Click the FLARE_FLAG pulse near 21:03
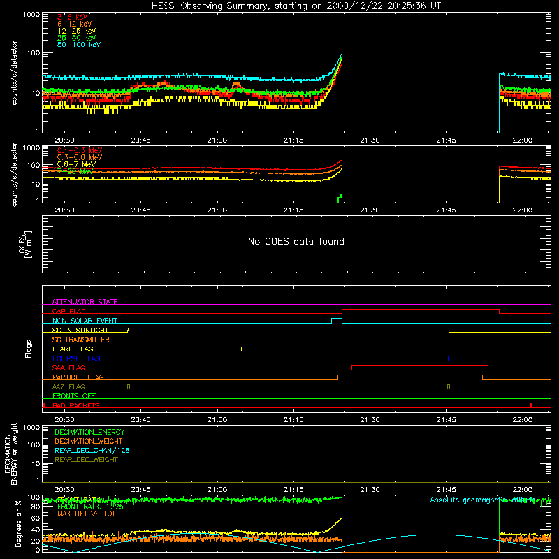Viewport: 559px width, 559px height. pyautogui.click(x=237, y=348)
